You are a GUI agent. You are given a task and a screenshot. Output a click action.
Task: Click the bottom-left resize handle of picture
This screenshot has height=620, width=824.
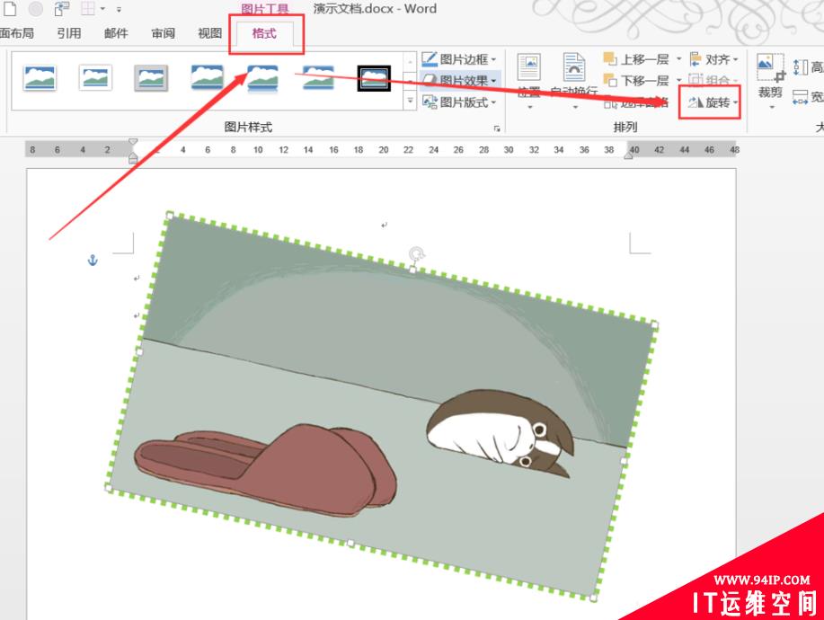[109, 488]
